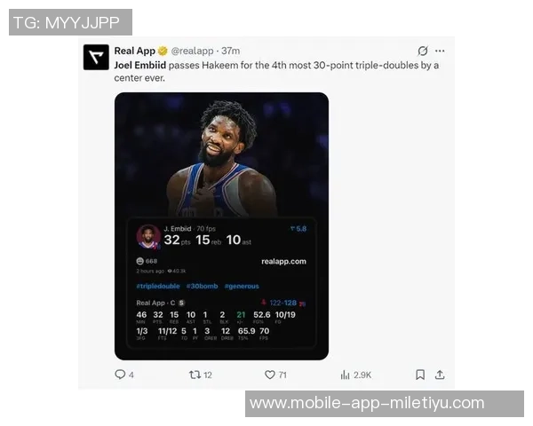Retweet the Real App post
This screenshot has width=533, height=426.
[195, 375]
